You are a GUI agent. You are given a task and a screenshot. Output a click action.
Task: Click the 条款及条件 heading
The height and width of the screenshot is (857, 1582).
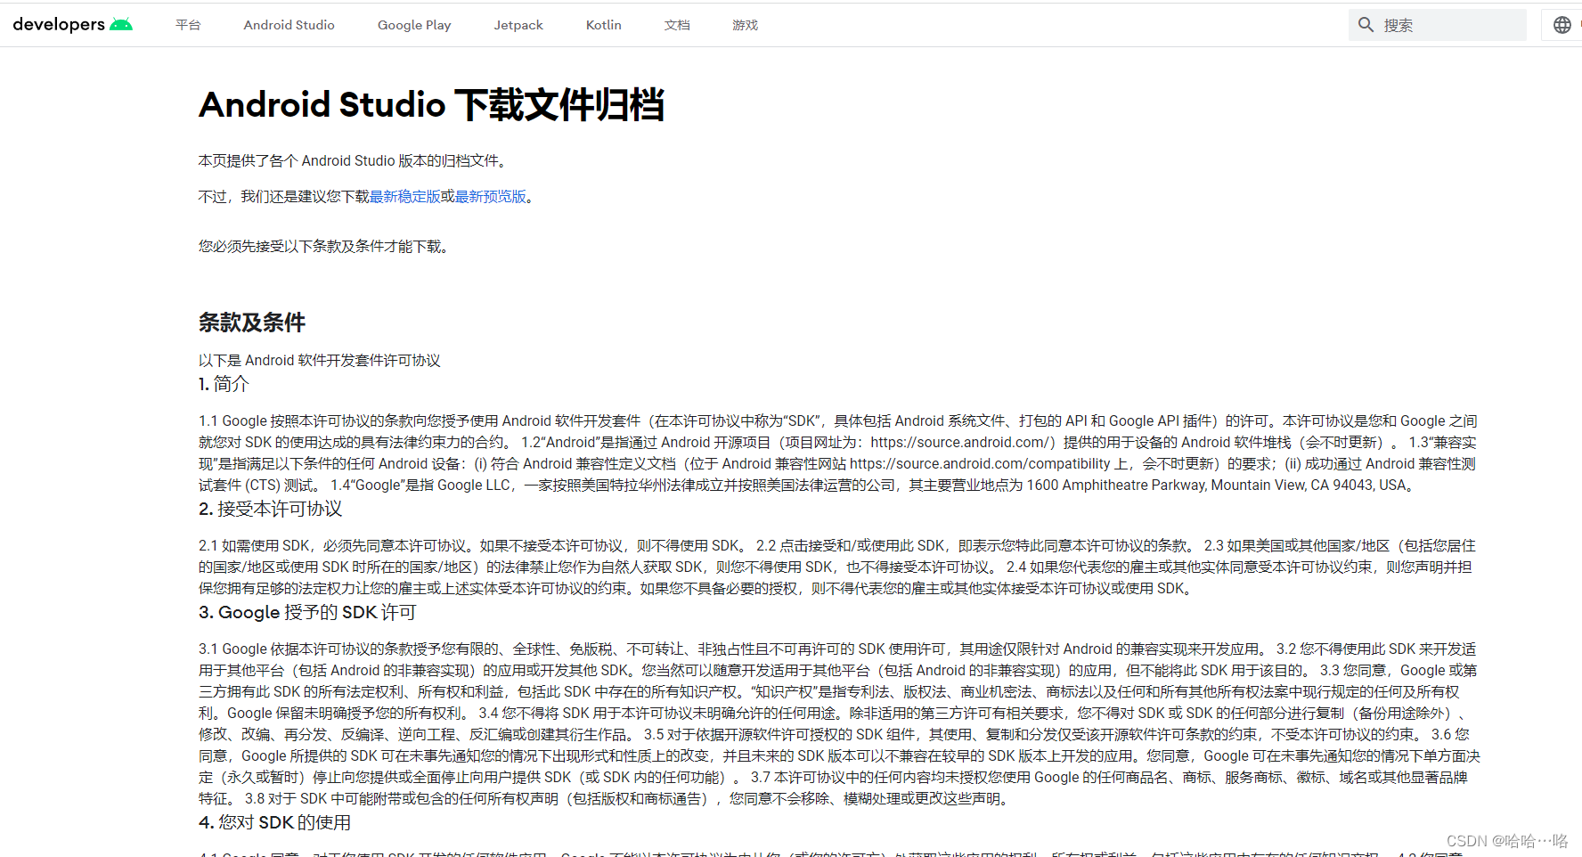coord(252,322)
